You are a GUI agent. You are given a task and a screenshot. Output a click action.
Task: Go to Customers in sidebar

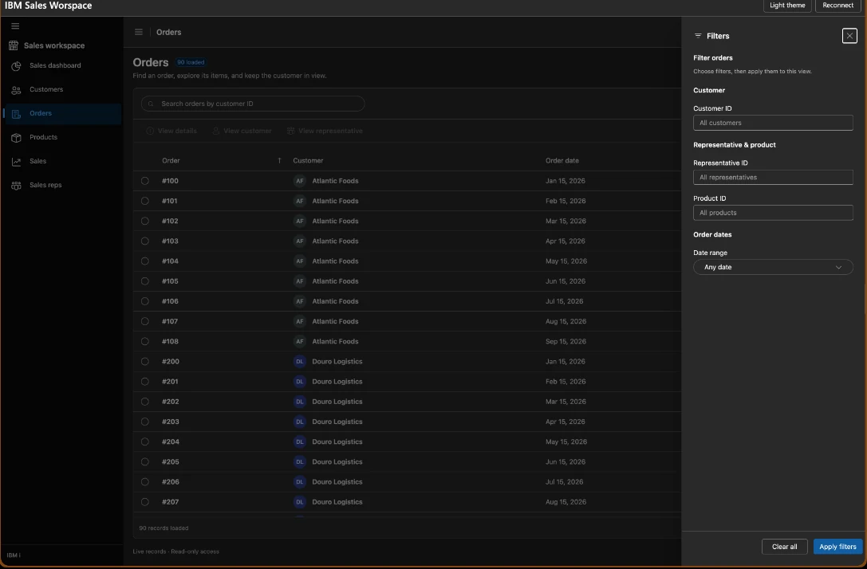tap(62, 89)
